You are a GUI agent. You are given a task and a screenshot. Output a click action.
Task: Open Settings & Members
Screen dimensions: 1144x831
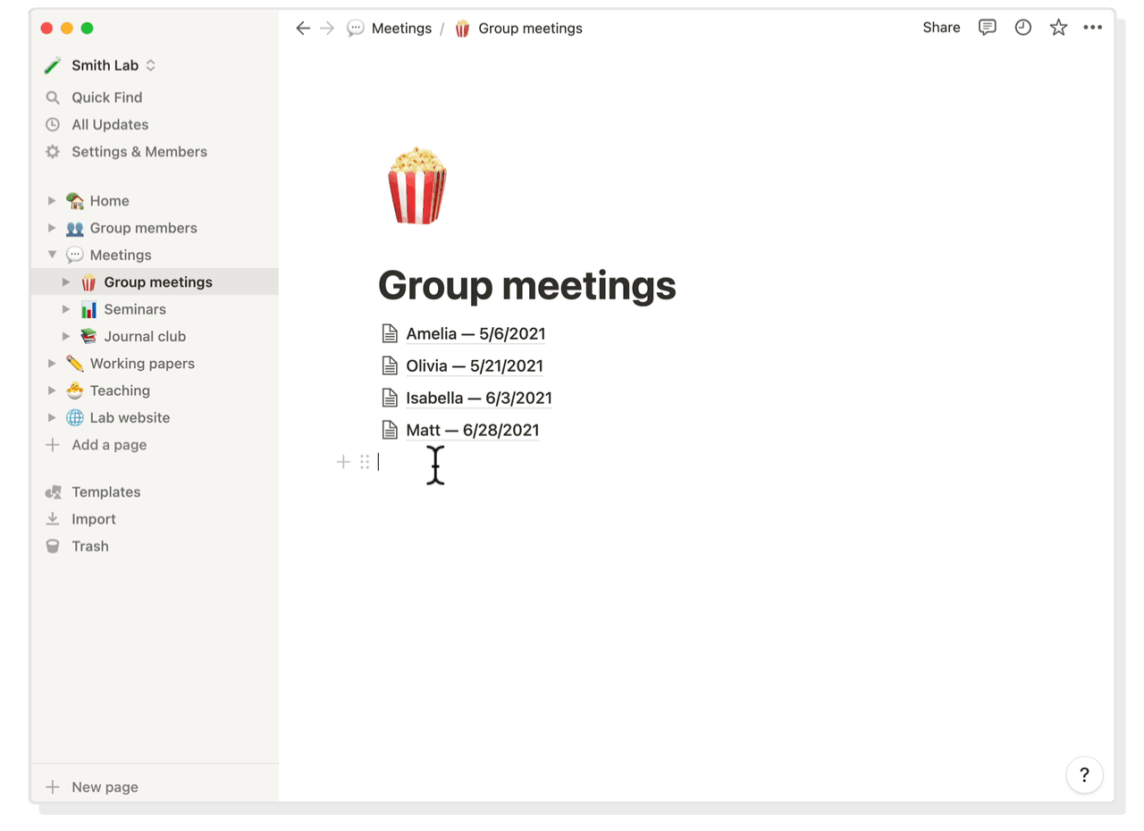click(139, 152)
